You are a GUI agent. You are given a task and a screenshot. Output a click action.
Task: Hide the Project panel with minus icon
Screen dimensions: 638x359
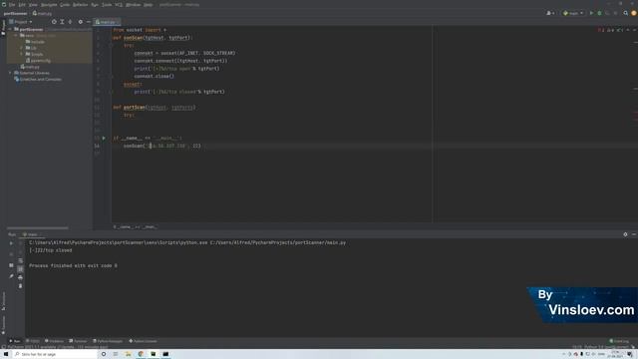tap(89, 22)
